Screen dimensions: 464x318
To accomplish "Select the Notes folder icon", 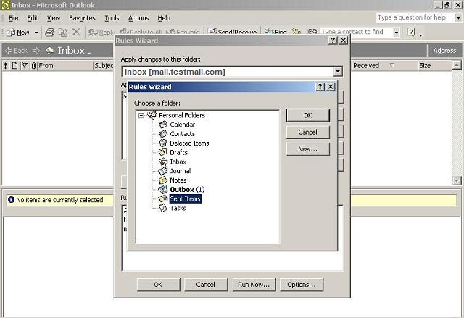I will click(x=163, y=180).
